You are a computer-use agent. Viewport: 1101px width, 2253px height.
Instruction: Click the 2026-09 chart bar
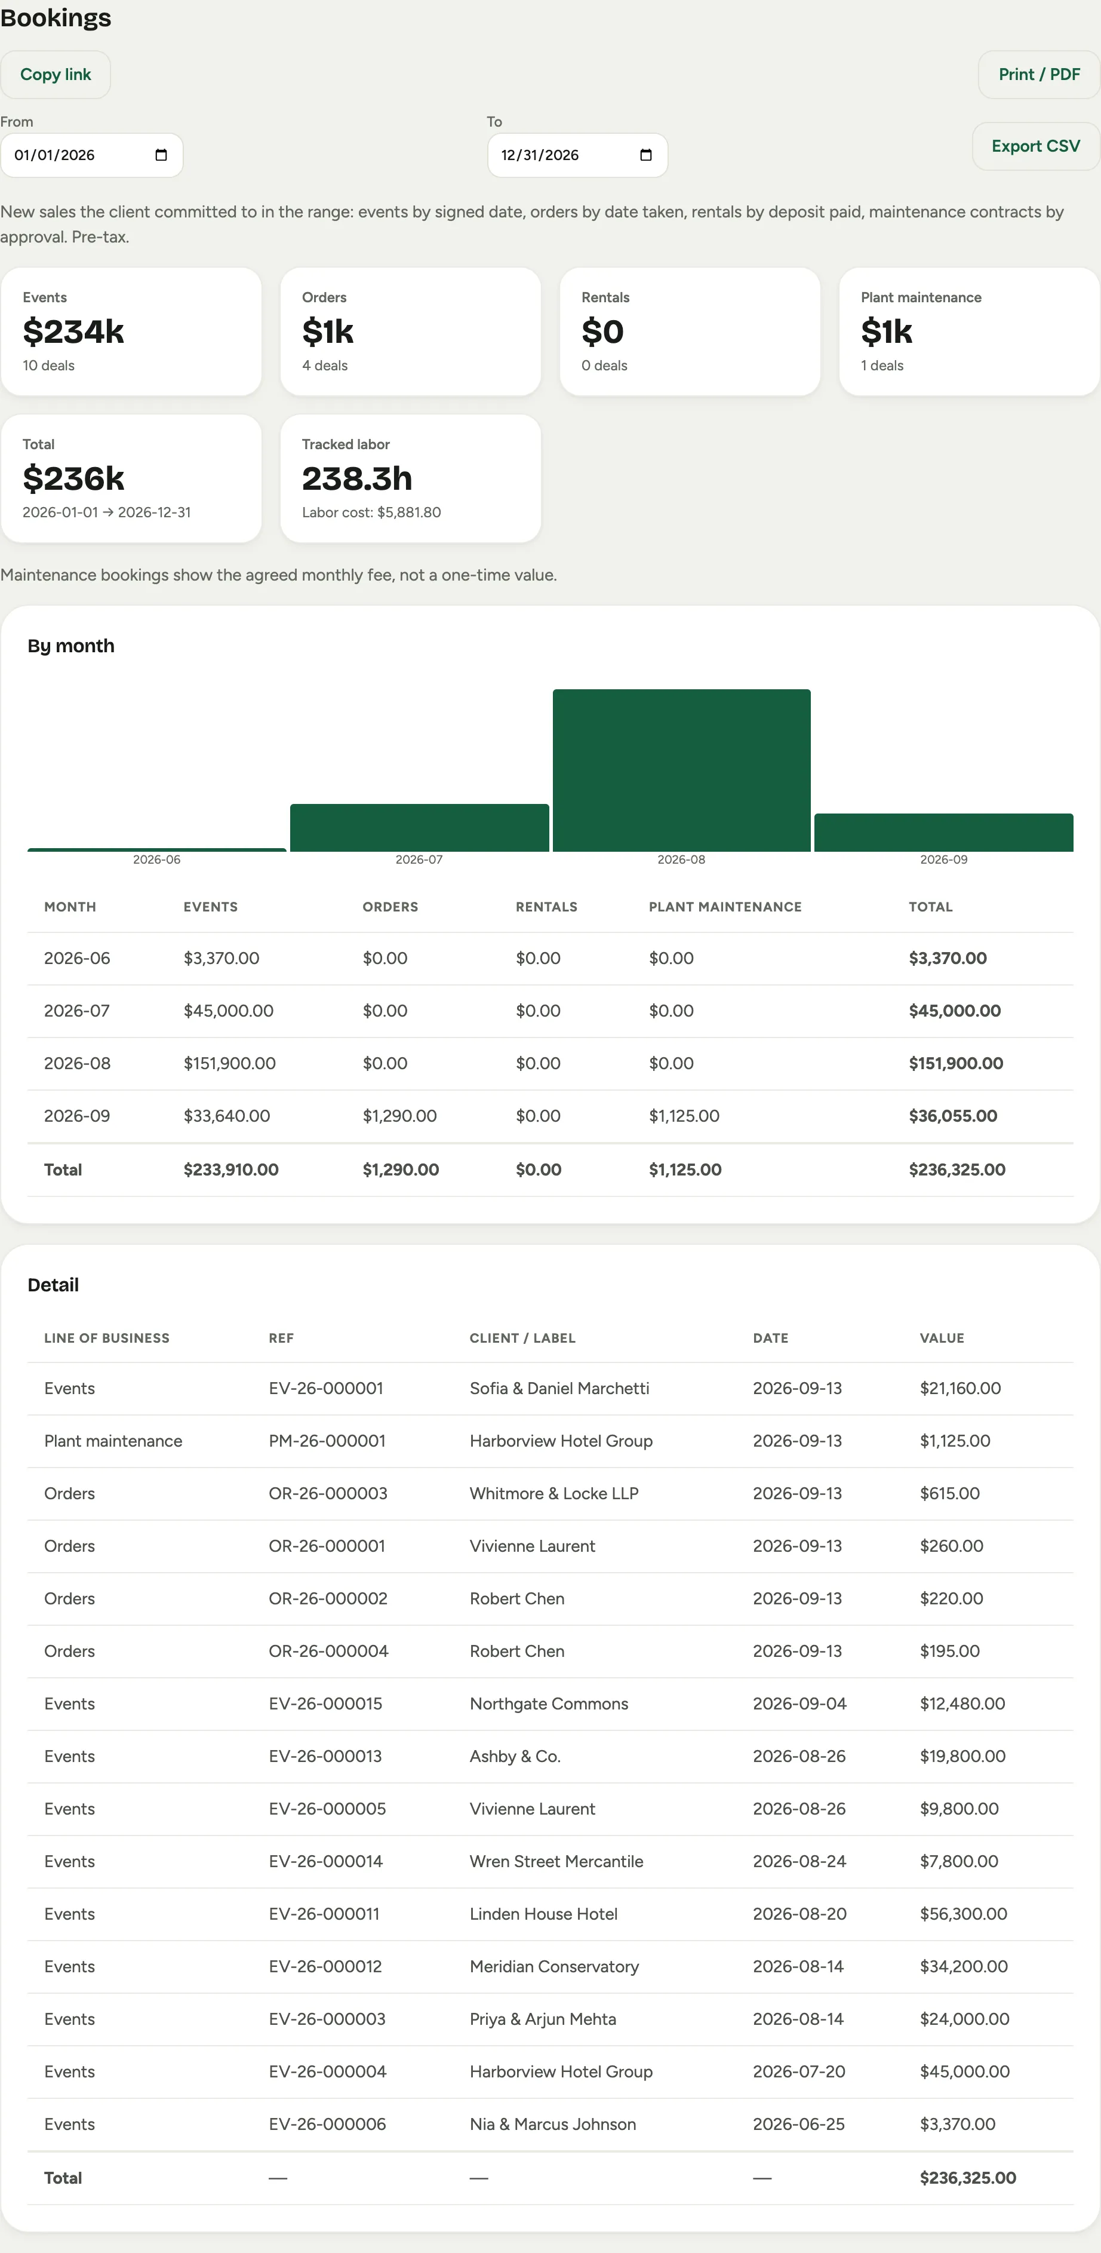tap(943, 833)
